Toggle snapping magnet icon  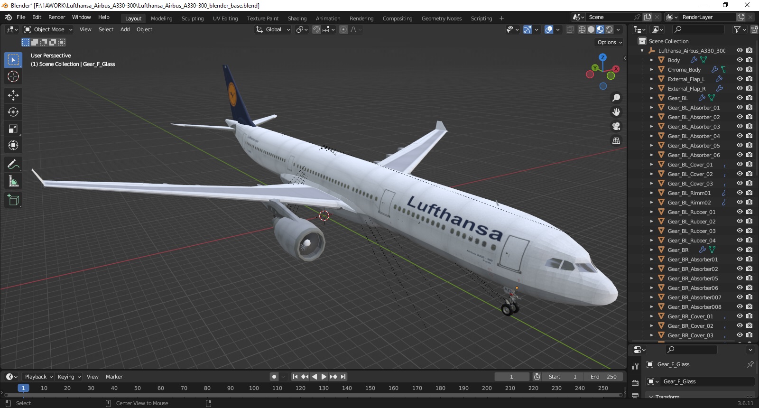click(x=316, y=29)
